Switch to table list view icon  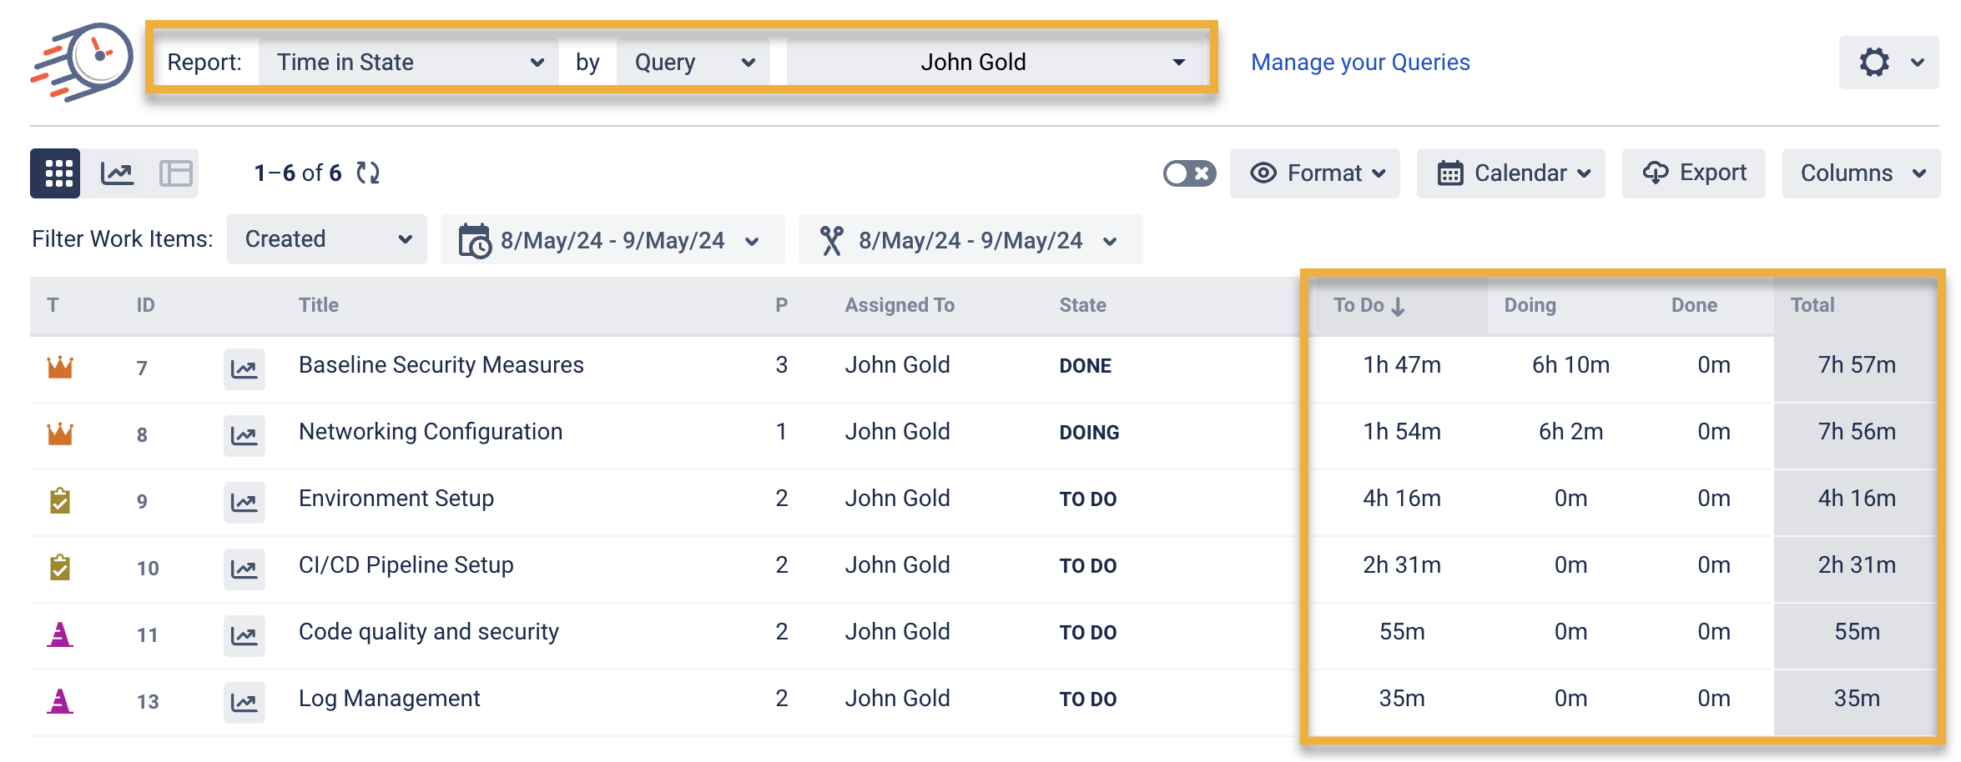176,173
